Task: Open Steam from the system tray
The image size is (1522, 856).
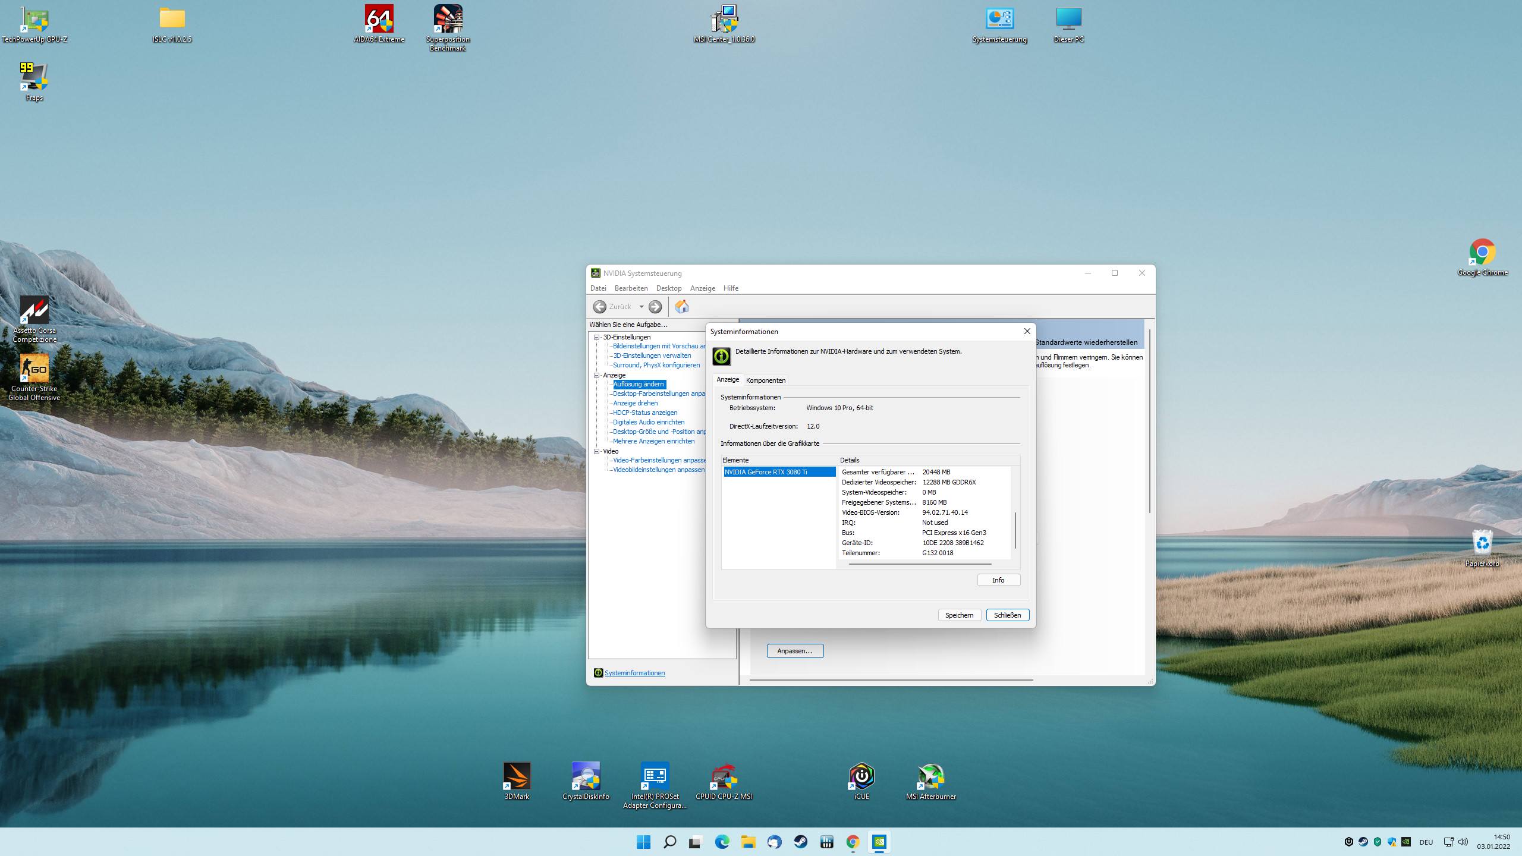Action: (x=1363, y=842)
